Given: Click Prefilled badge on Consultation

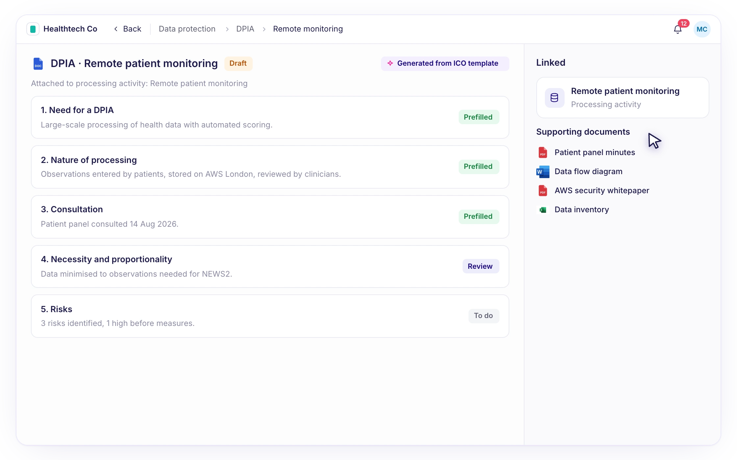Looking at the screenshot, I should (x=479, y=217).
